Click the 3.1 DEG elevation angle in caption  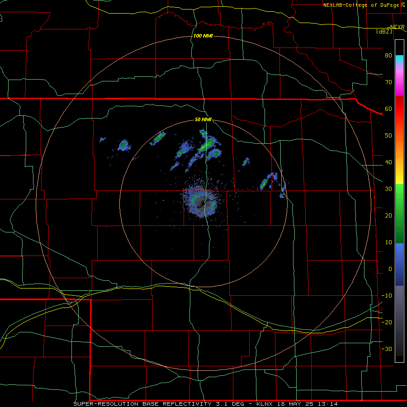click(230, 404)
